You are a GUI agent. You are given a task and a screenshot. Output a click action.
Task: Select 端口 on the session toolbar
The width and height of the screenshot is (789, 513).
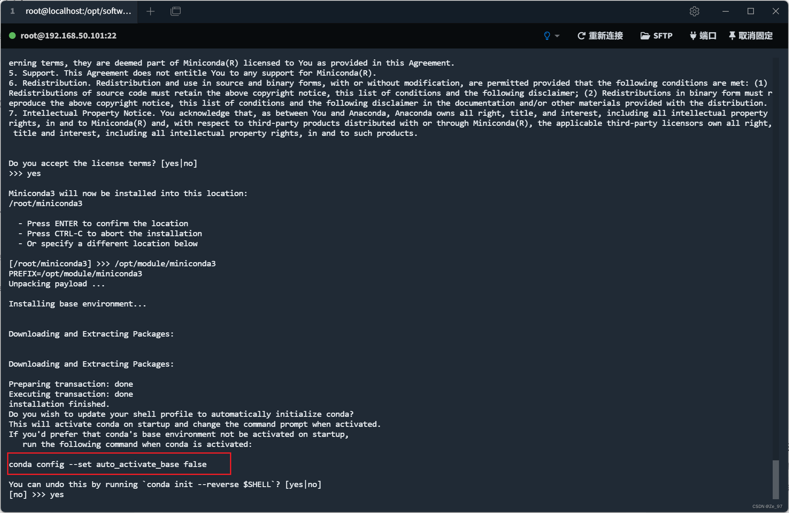[x=708, y=36]
